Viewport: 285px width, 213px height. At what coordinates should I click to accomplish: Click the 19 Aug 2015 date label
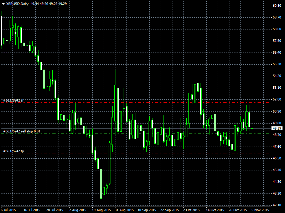pyautogui.click(x=102, y=210)
